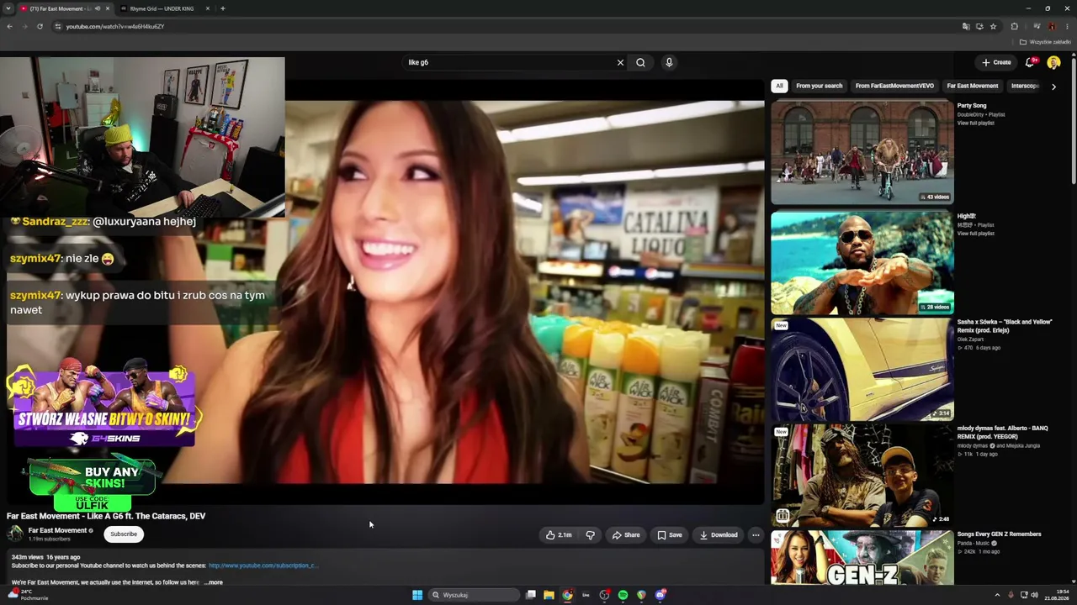This screenshot has height=605, width=1077.
Task: Dislike the video
Action: (590, 534)
